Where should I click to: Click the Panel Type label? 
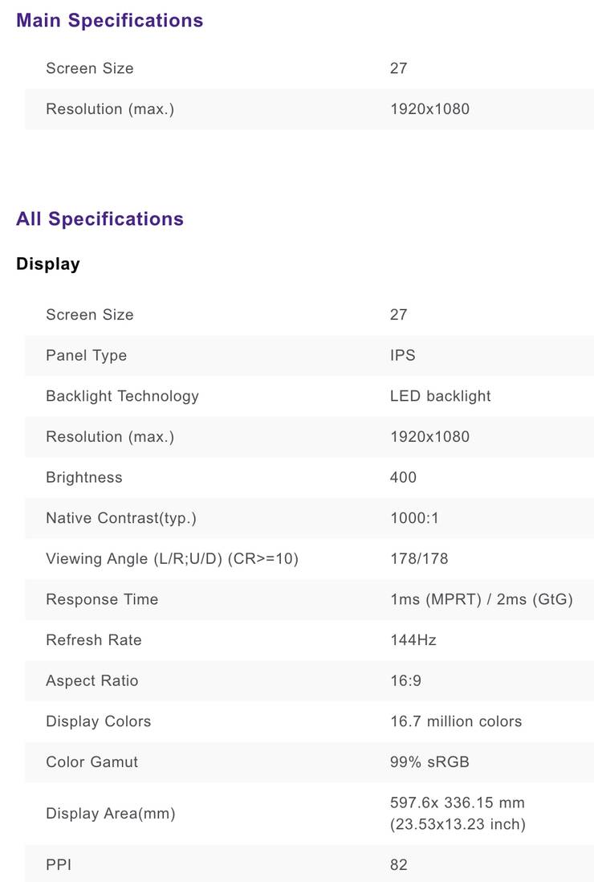click(x=86, y=355)
